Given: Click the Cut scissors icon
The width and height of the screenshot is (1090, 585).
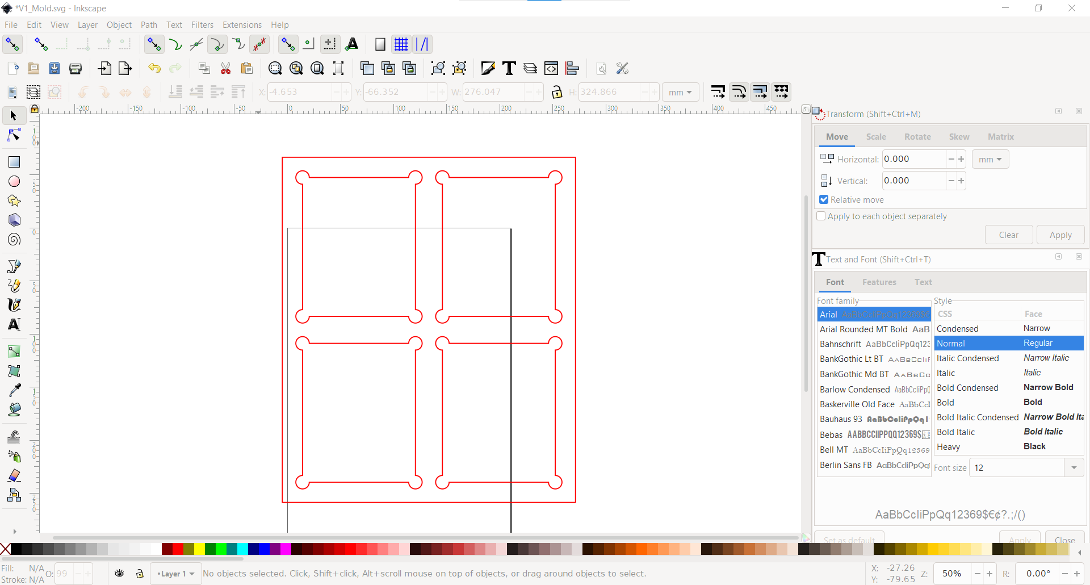Looking at the screenshot, I should 225,69.
